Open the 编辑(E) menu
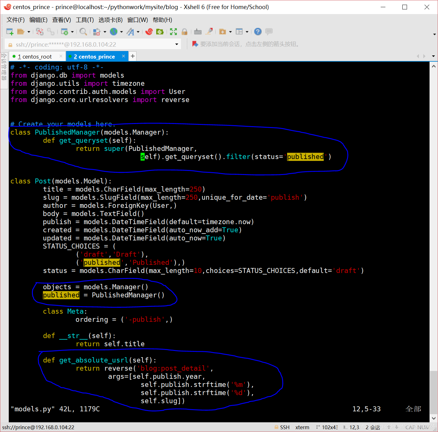The image size is (438, 432). [x=39, y=20]
